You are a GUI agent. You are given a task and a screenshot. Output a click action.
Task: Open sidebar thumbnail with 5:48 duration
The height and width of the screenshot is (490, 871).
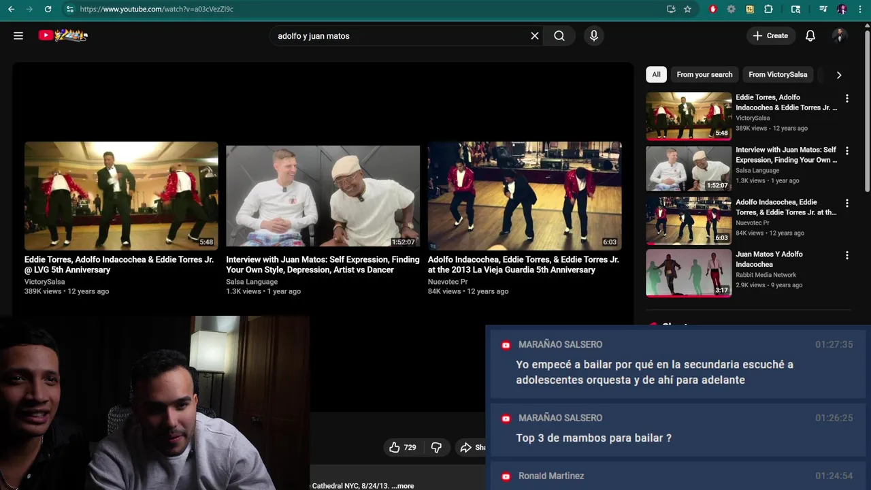point(689,116)
